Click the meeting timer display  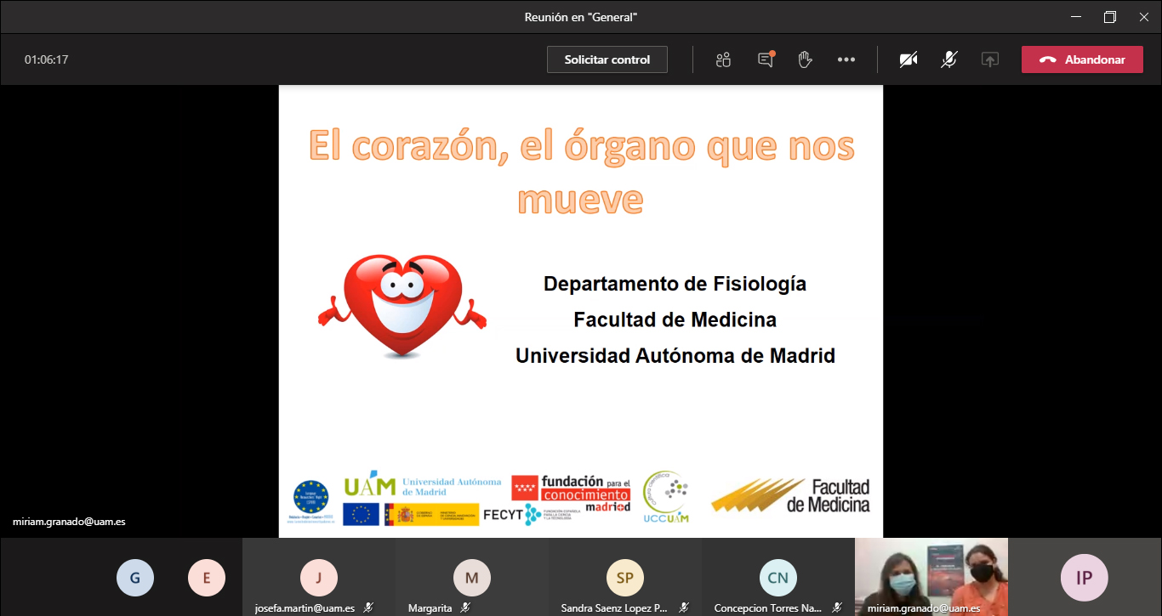[46, 59]
